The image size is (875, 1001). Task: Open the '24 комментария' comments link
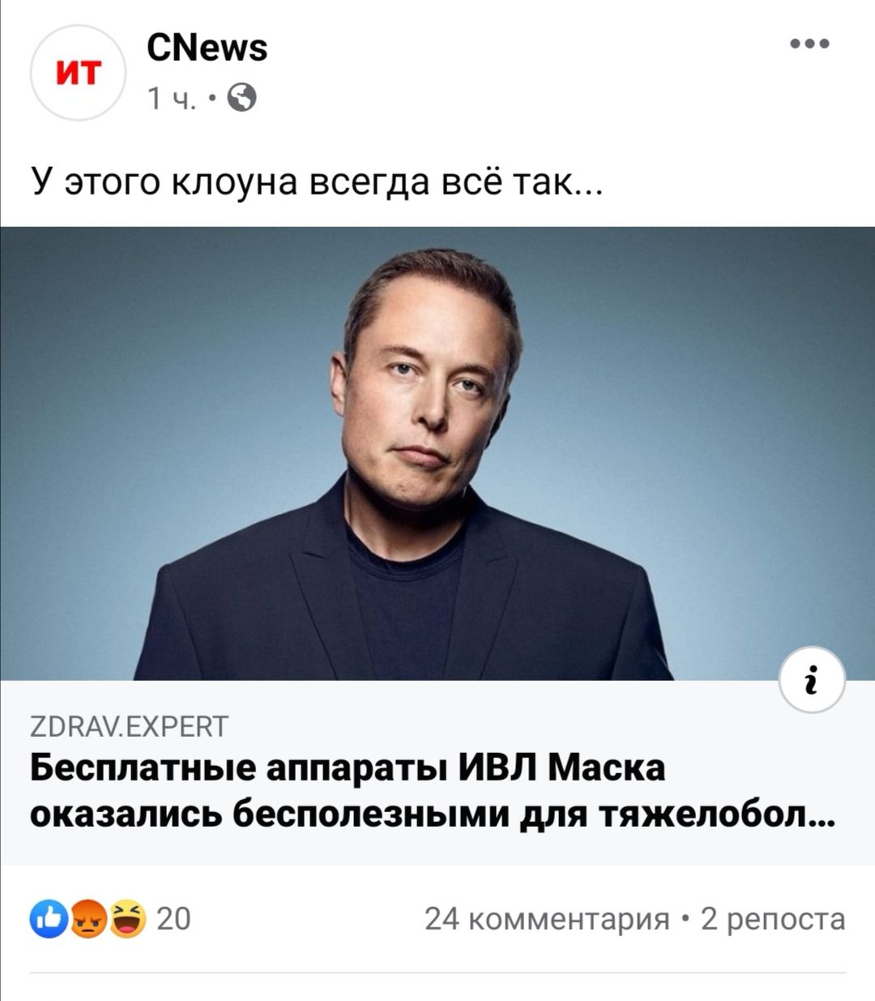point(547,919)
